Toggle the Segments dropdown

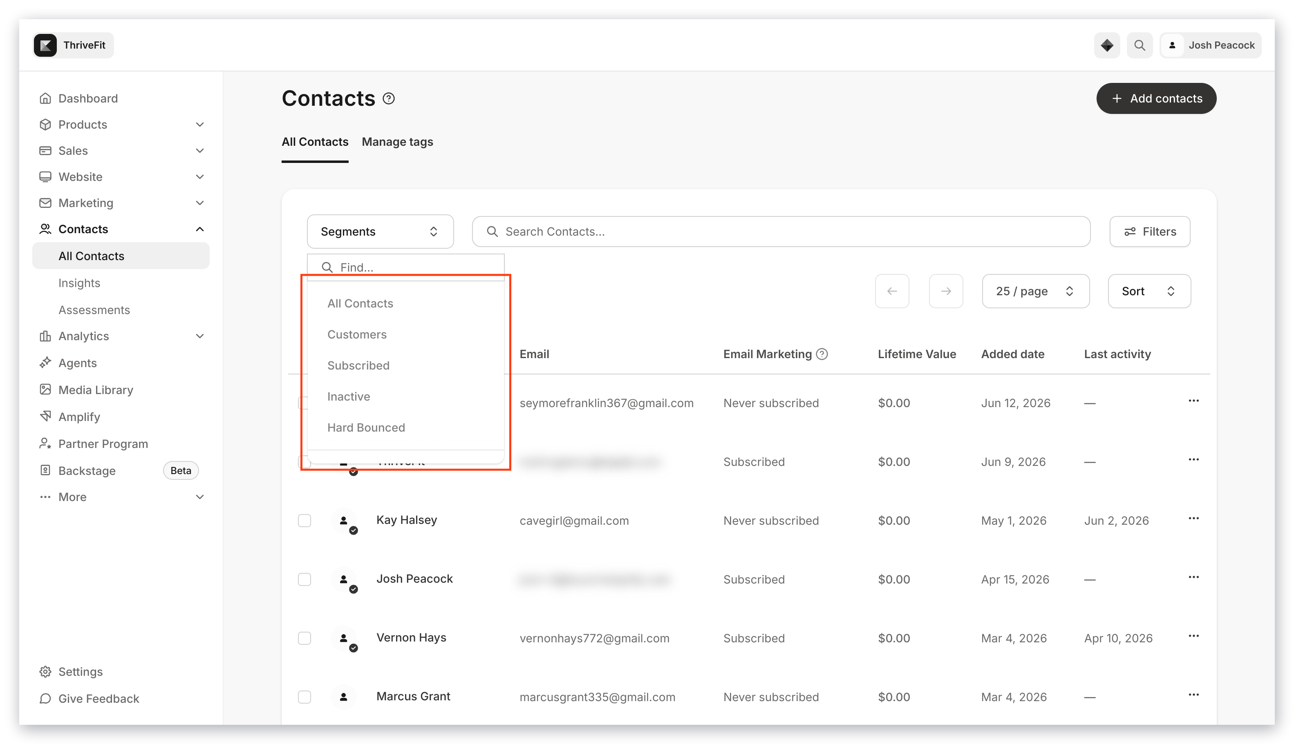point(380,232)
